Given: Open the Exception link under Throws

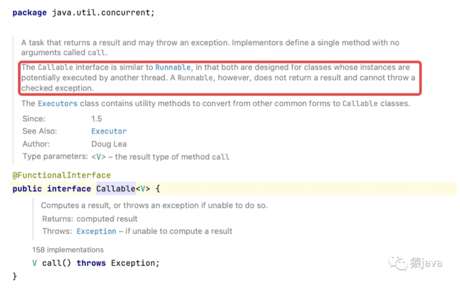Looking at the screenshot, I should pos(96,231).
